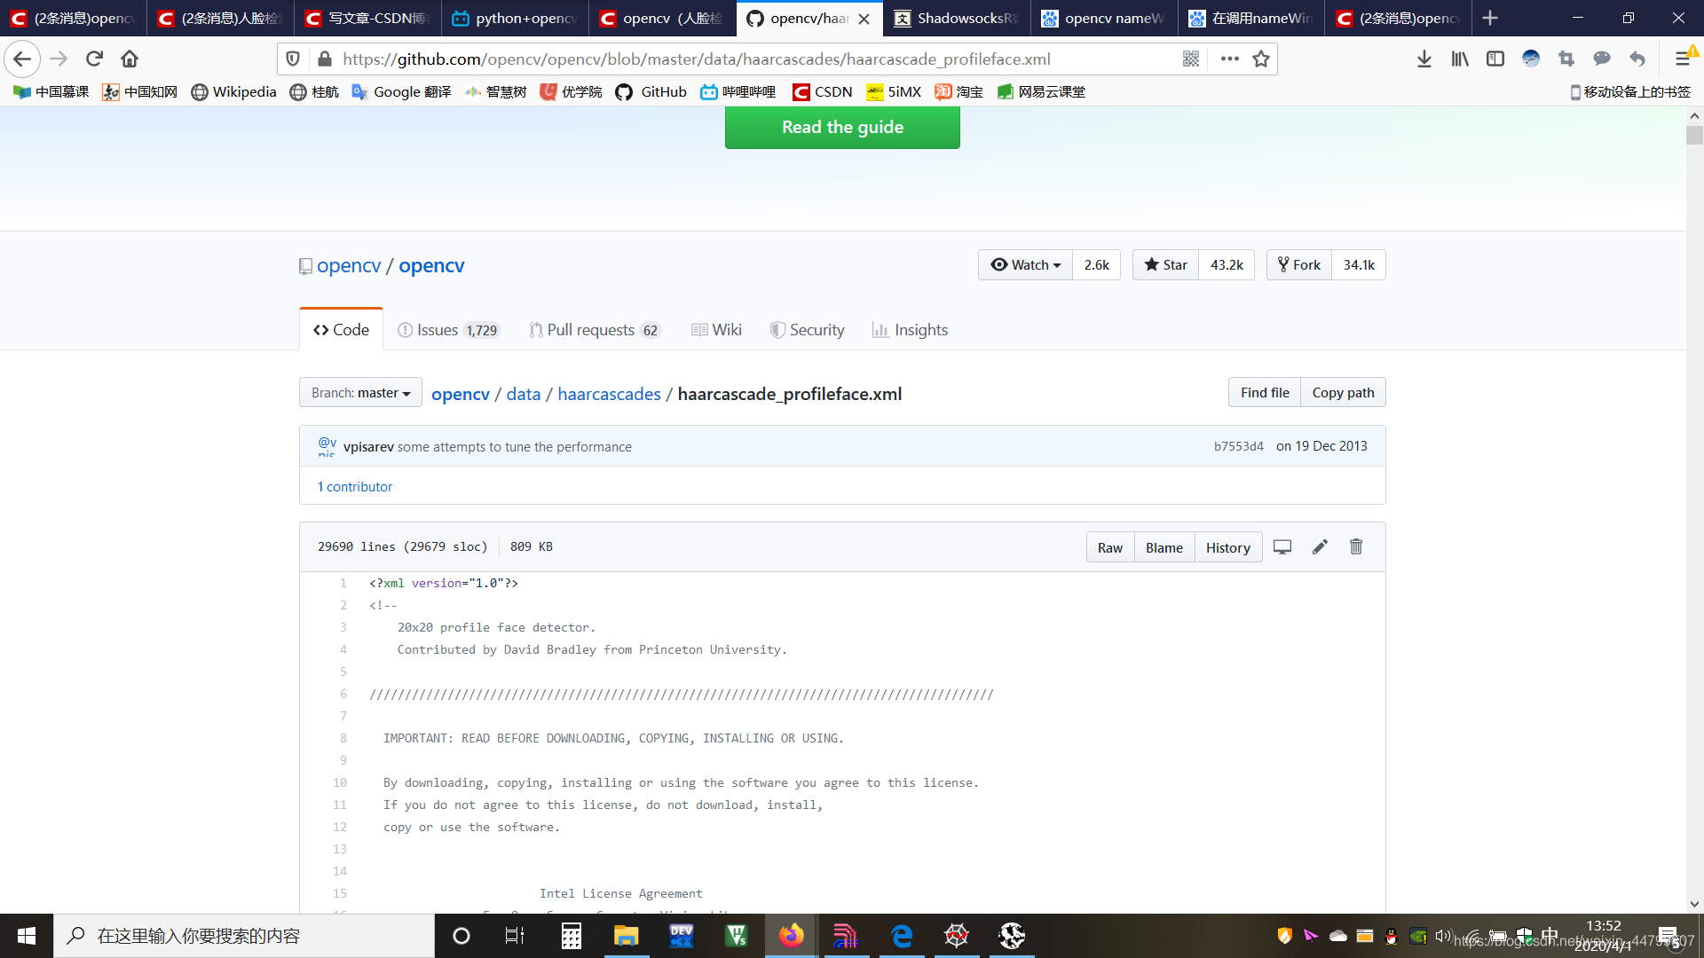Viewport: 1704px width, 958px height.
Task: Reload the current page
Action: 94,59
